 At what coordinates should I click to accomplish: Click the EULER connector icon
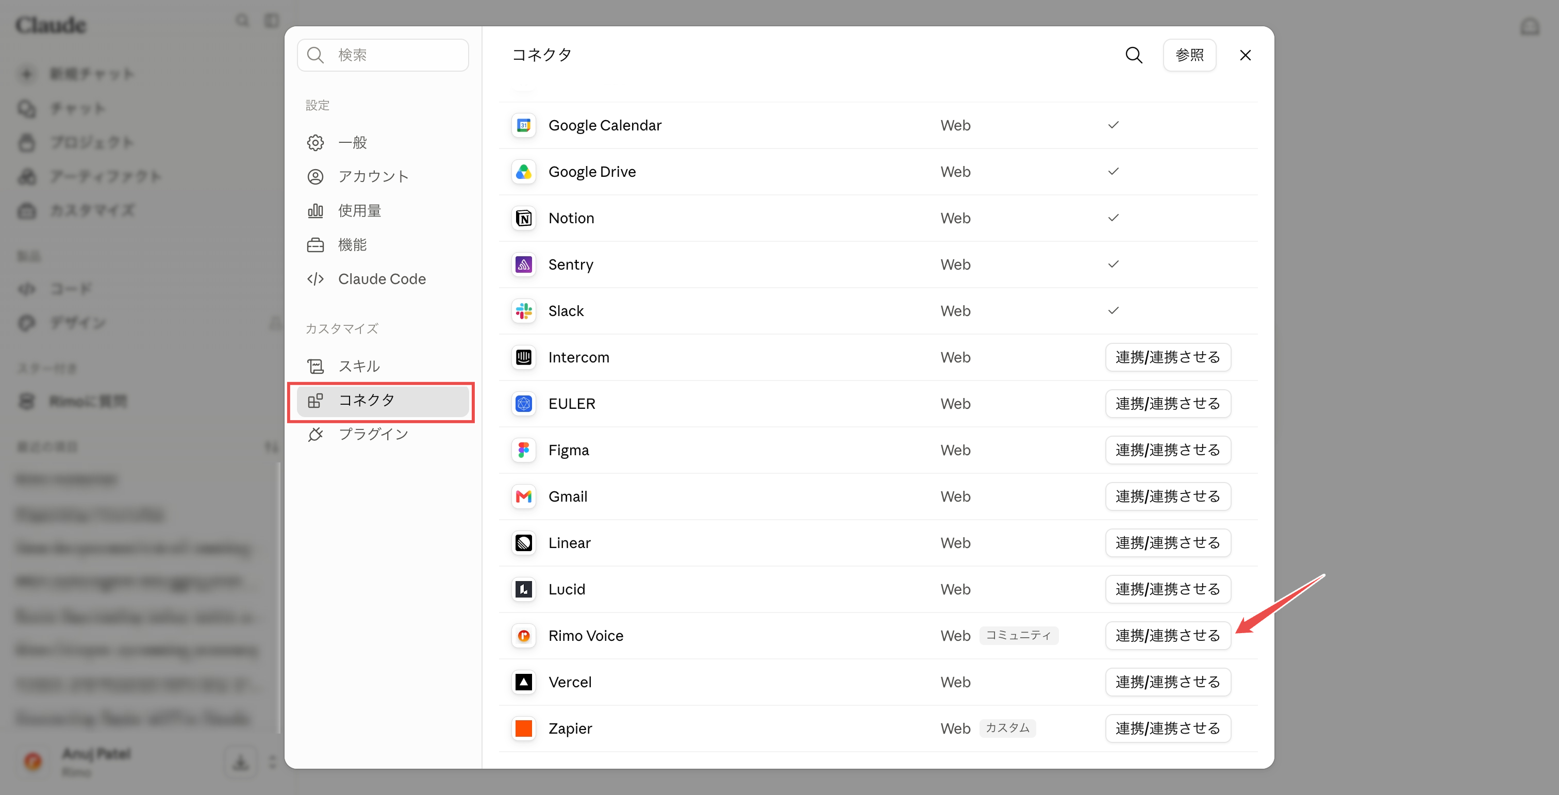(523, 404)
